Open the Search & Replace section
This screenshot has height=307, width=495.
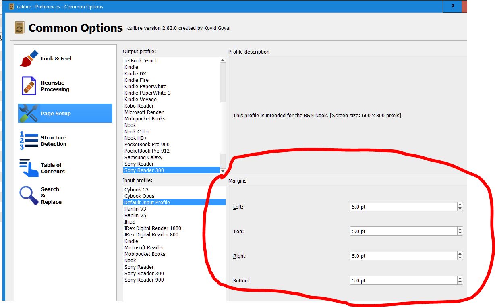point(65,195)
